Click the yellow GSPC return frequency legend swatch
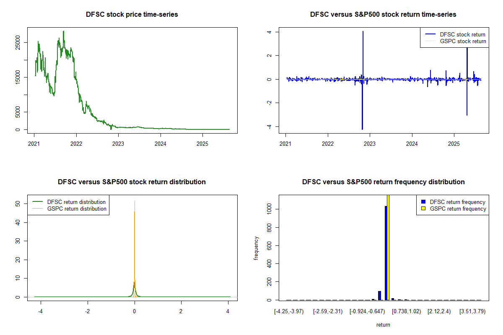The height and width of the screenshot is (335, 503). pos(423,209)
